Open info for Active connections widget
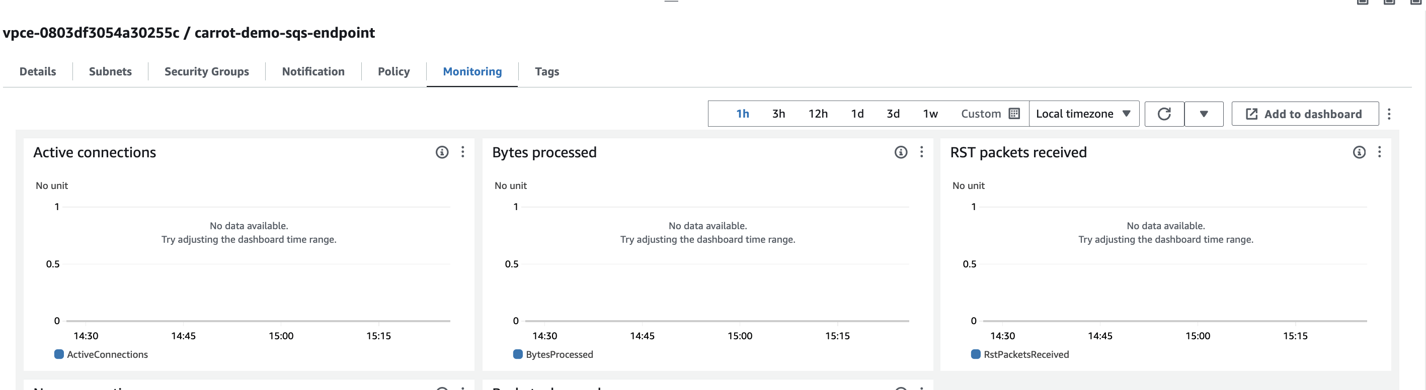The height and width of the screenshot is (390, 1426). click(442, 152)
